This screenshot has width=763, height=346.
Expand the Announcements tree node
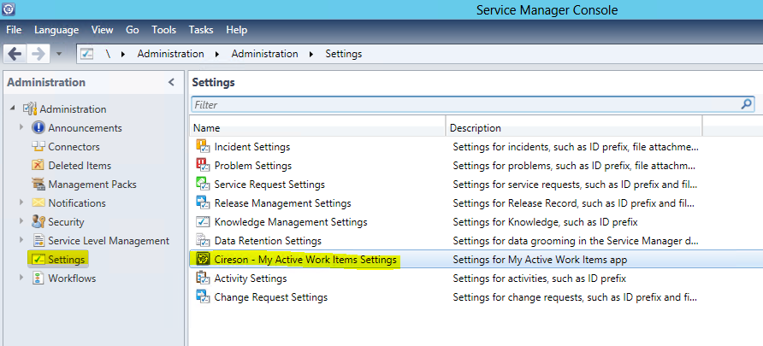point(22,128)
